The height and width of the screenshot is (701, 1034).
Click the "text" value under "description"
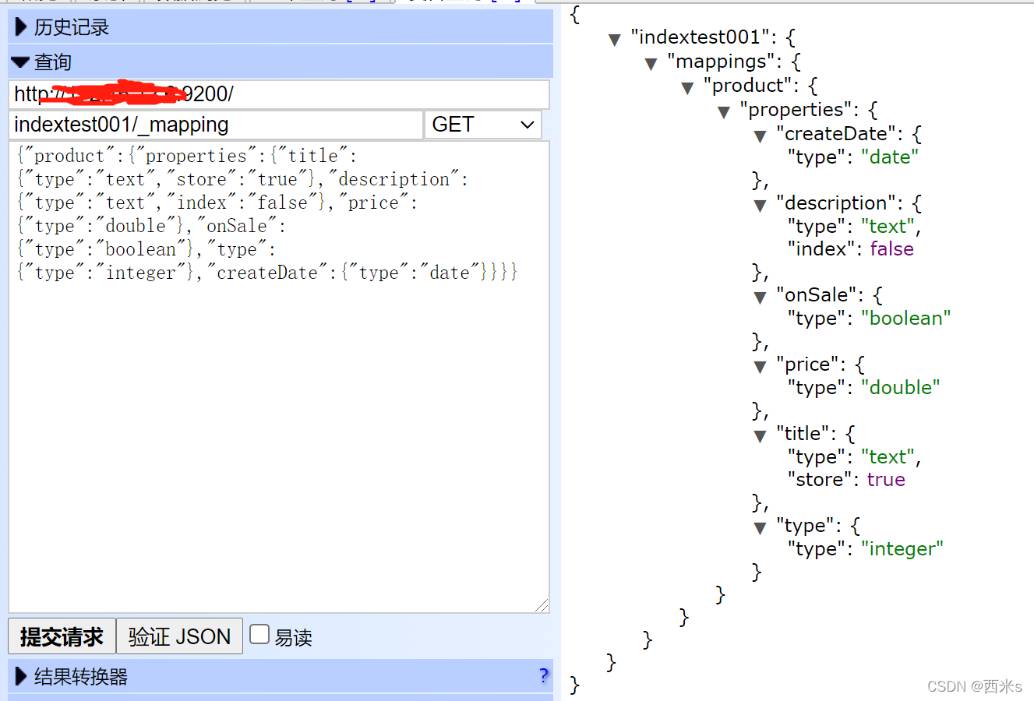[x=888, y=227]
